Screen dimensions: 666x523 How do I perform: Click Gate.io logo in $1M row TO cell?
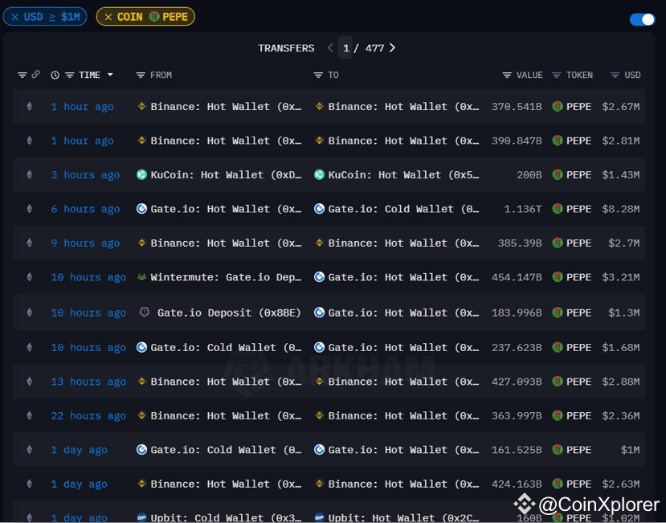319,450
